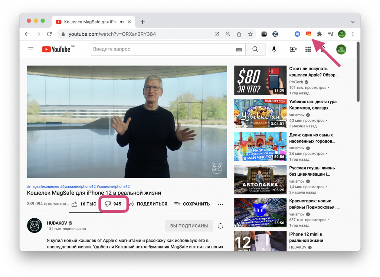Mute tab audio via speaker icon
This screenshot has width=380, height=277.
point(122,22)
